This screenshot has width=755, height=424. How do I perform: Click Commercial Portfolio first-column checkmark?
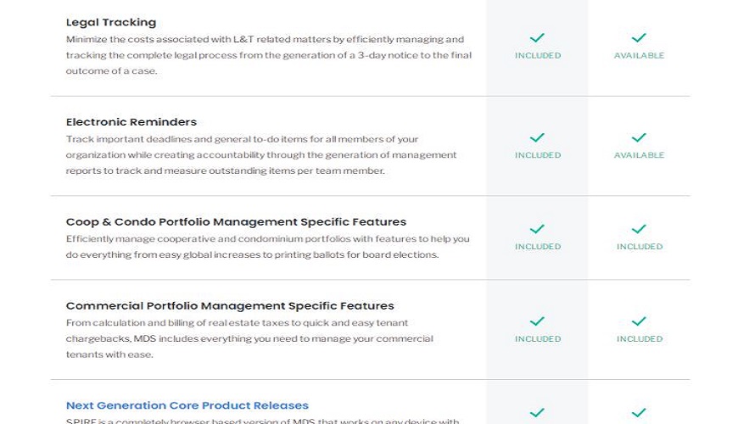click(537, 321)
